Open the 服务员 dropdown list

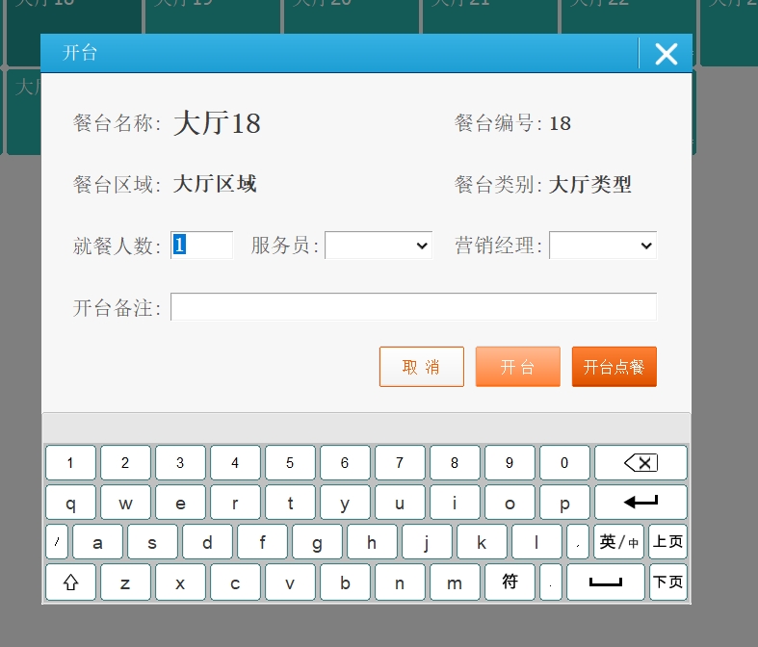click(x=379, y=246)
